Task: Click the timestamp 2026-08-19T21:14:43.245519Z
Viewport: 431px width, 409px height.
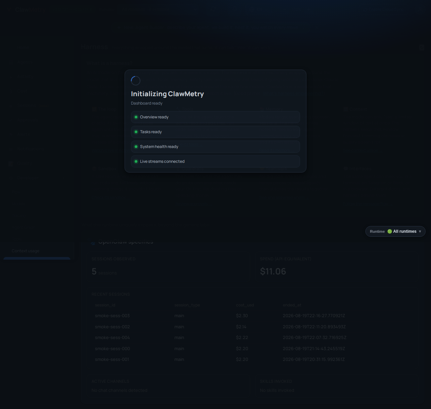Action: click(314, 349)
